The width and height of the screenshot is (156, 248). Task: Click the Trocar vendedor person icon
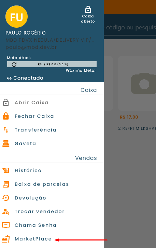point(6,211)
